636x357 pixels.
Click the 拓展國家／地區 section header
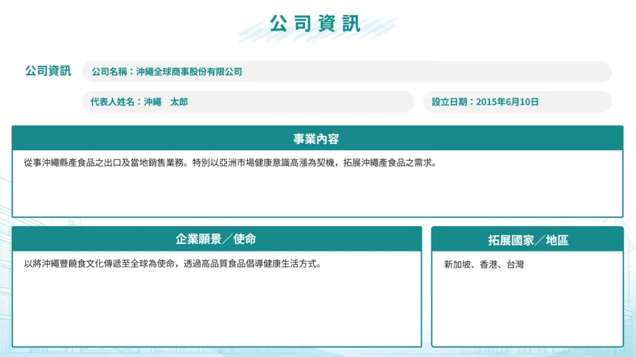(527, 240)
